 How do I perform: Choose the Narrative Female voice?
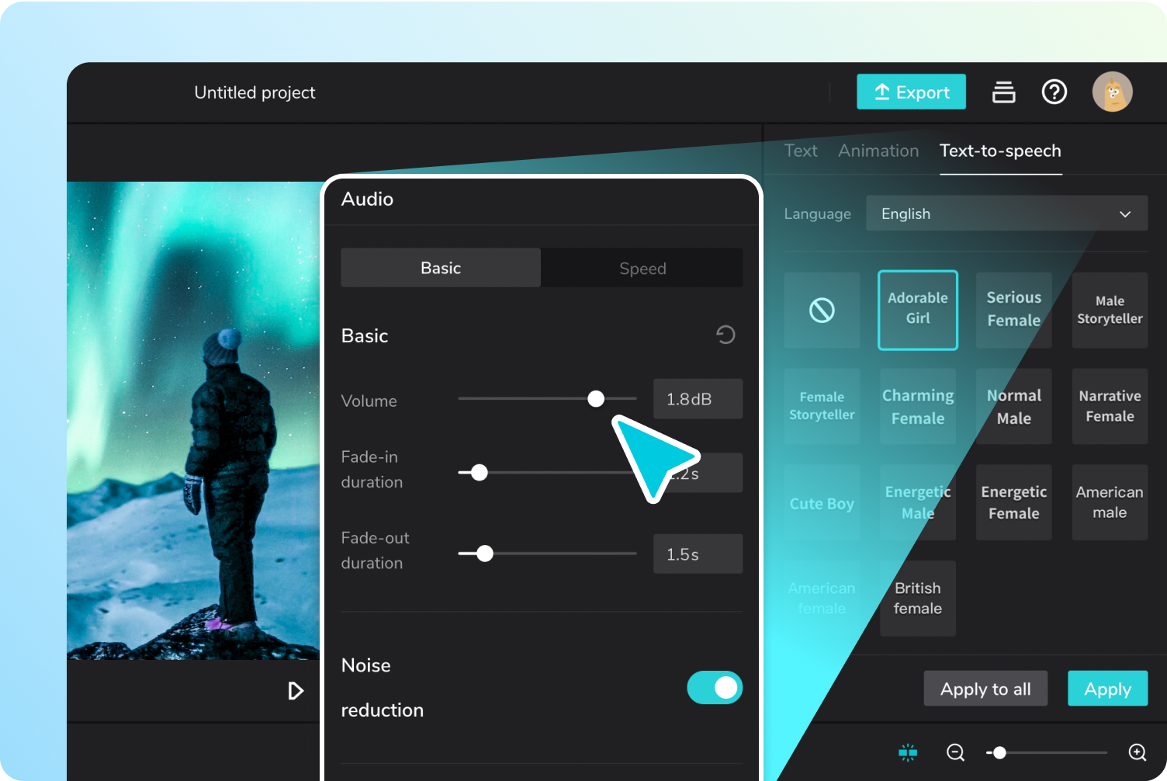click(1110, 406)
